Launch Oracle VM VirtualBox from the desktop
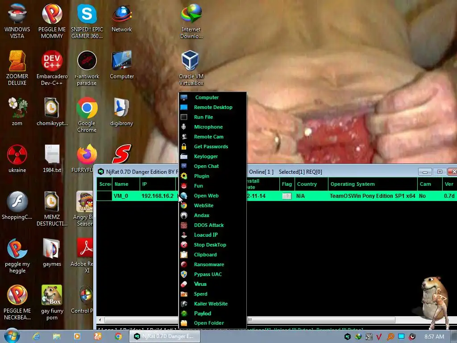The height and width of the screenshot is (343, 457). [x=191, y=68]
